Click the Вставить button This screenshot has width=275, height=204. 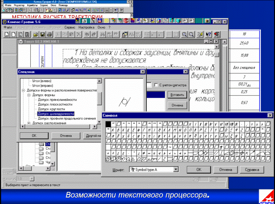[x=177, y=95]
